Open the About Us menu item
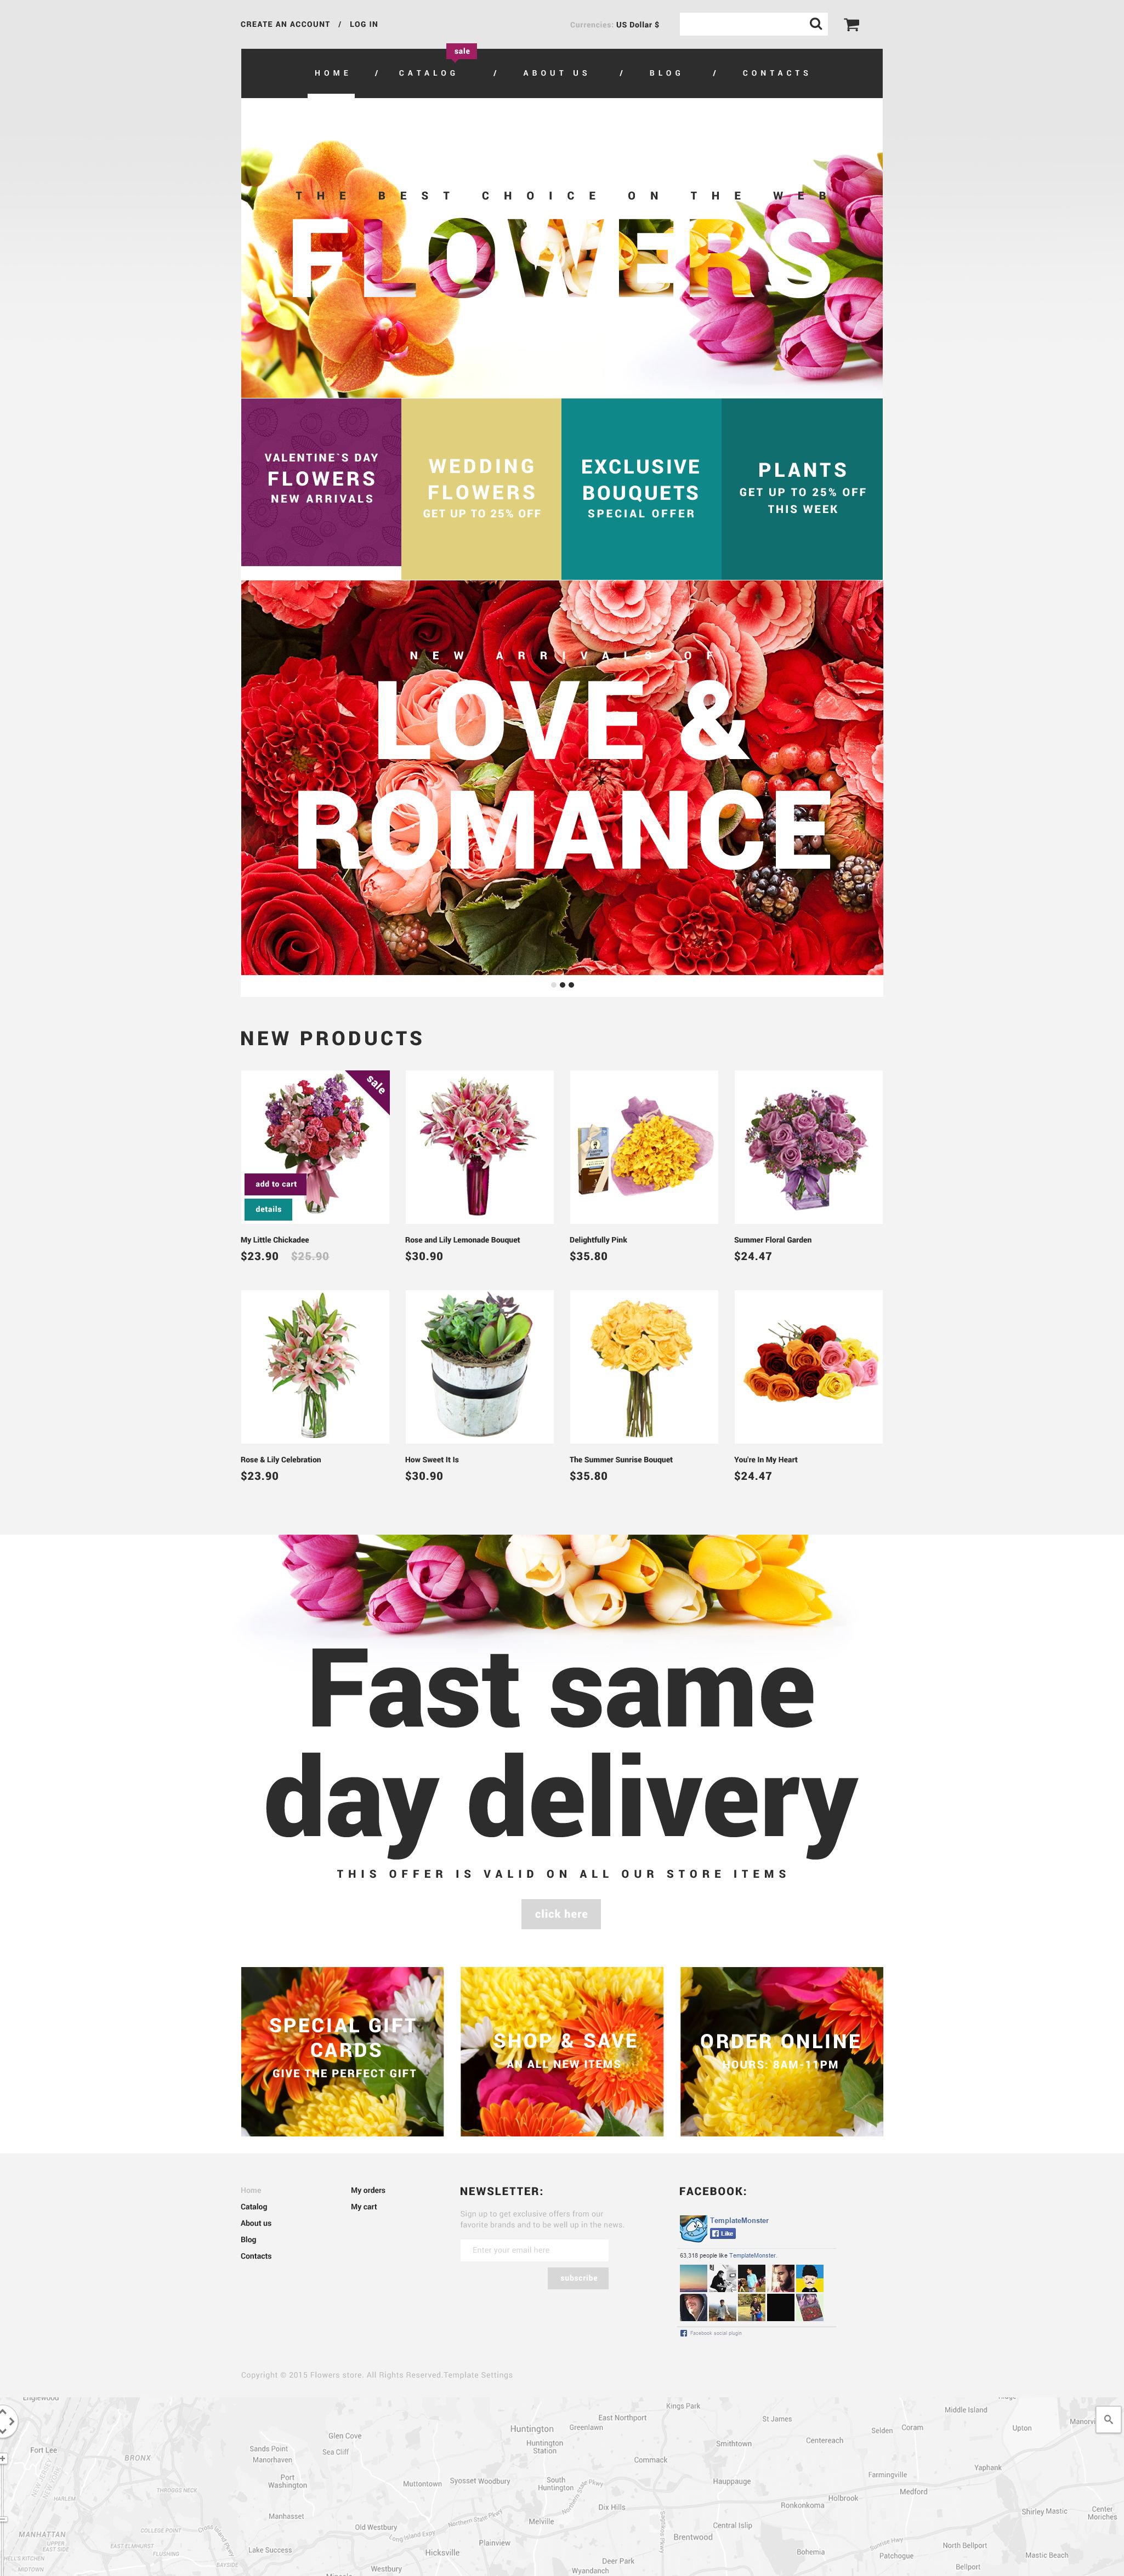 click(x=556, y=73)
